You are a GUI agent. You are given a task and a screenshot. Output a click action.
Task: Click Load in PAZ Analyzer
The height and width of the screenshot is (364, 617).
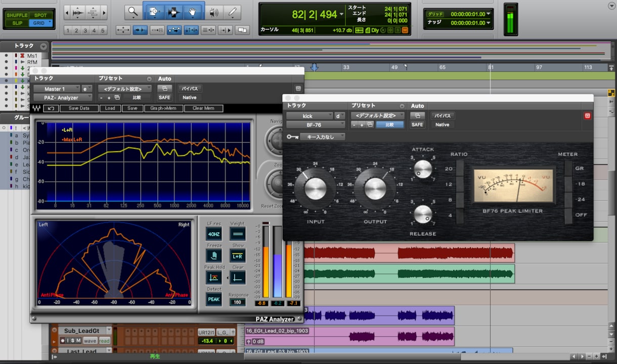pyautogui.click(x=110, y=108)
